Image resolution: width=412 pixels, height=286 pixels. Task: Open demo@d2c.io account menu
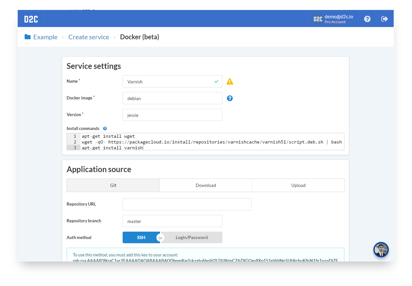click(x=339, y=16)
